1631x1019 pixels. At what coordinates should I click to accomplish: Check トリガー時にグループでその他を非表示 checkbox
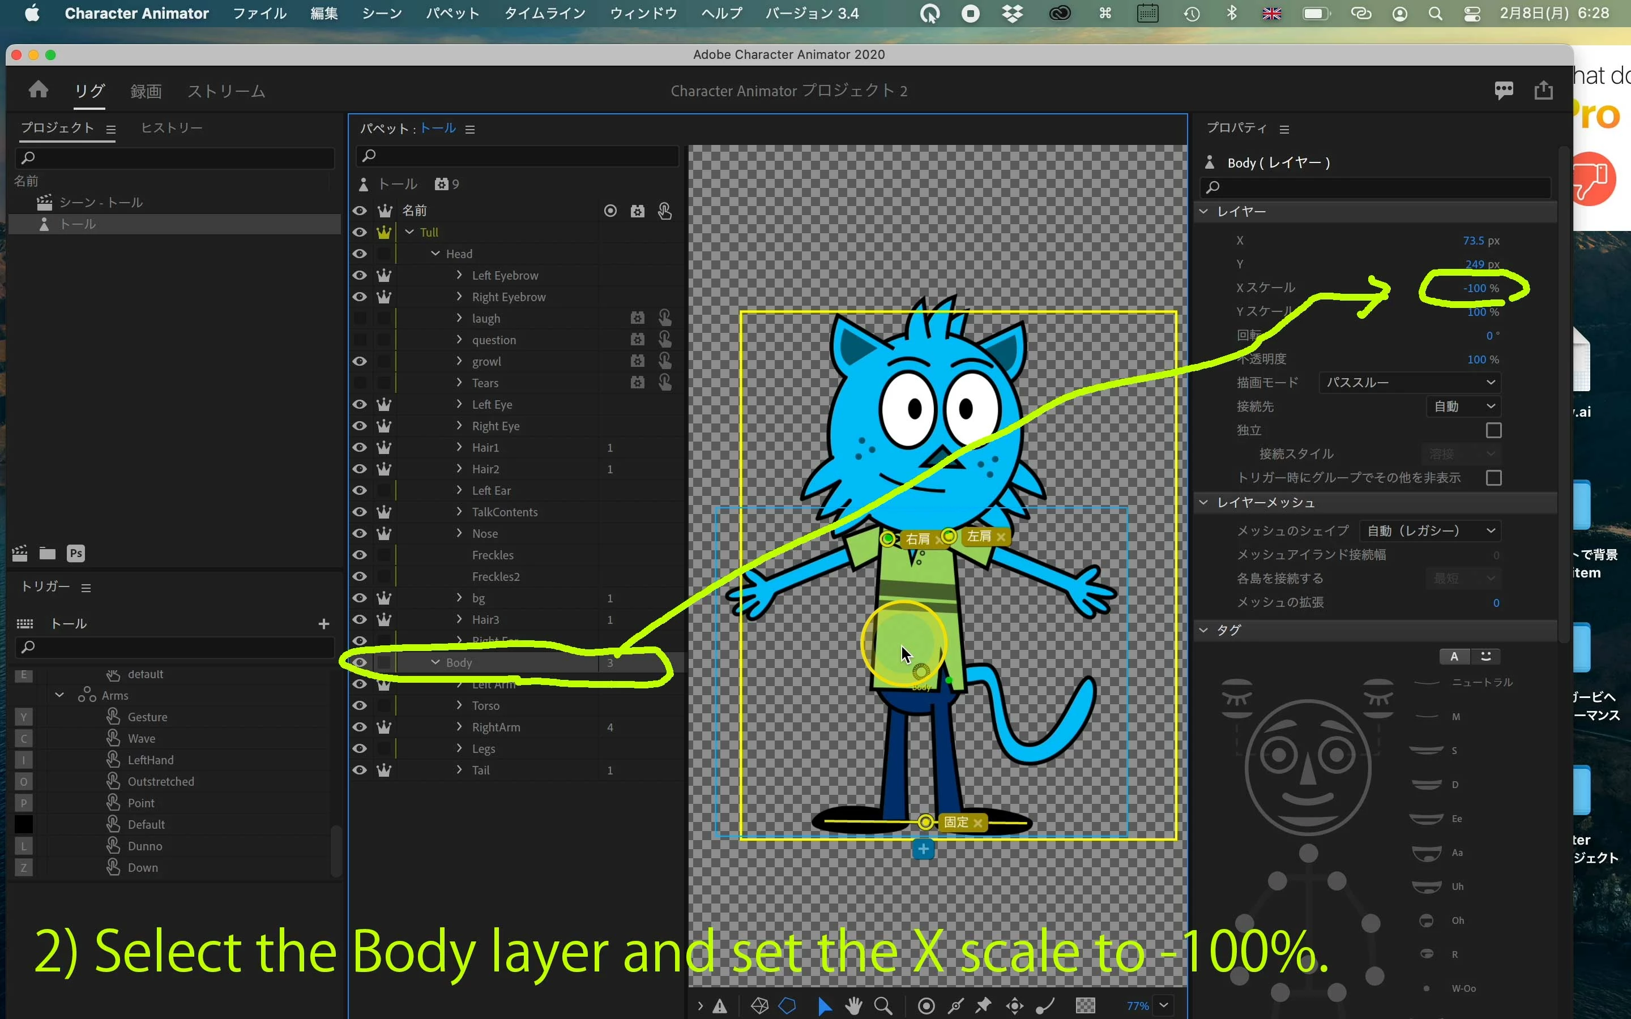click(x=1493, y=478)
